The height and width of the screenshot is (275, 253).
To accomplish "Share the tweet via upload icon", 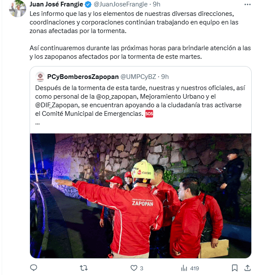I will coord(247,268).
